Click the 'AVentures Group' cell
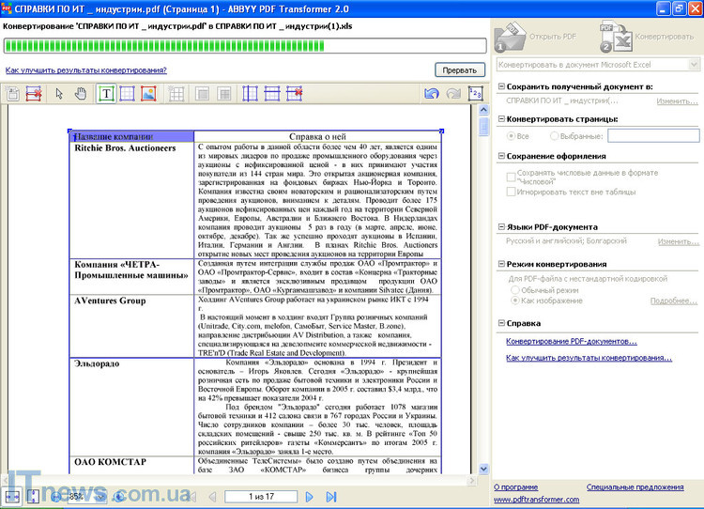The height and width of the screenshot is (509, 704). tap(131, 326)
